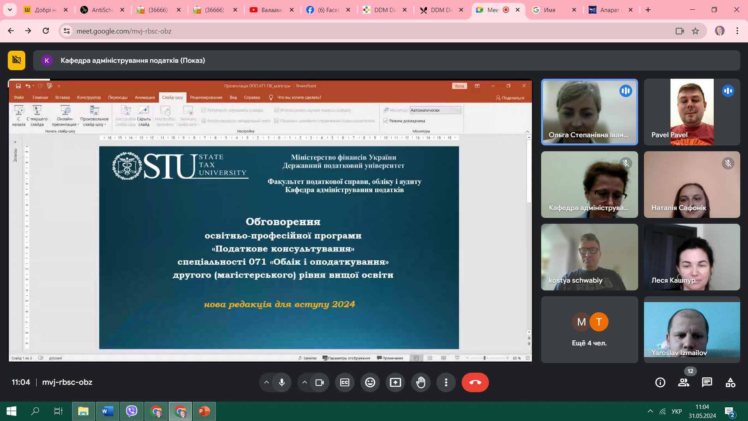This screenshot has width=748, height=421.
Task: Expand audio settings arrow near microphone
Action: (x=266, y=382)
